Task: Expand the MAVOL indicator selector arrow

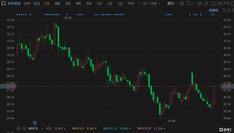Action: (x=42, y=128)
